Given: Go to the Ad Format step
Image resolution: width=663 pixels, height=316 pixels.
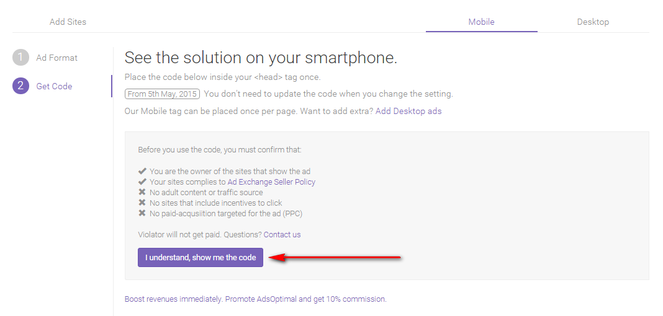Looking at the screenshot, I should click(56, 58).
